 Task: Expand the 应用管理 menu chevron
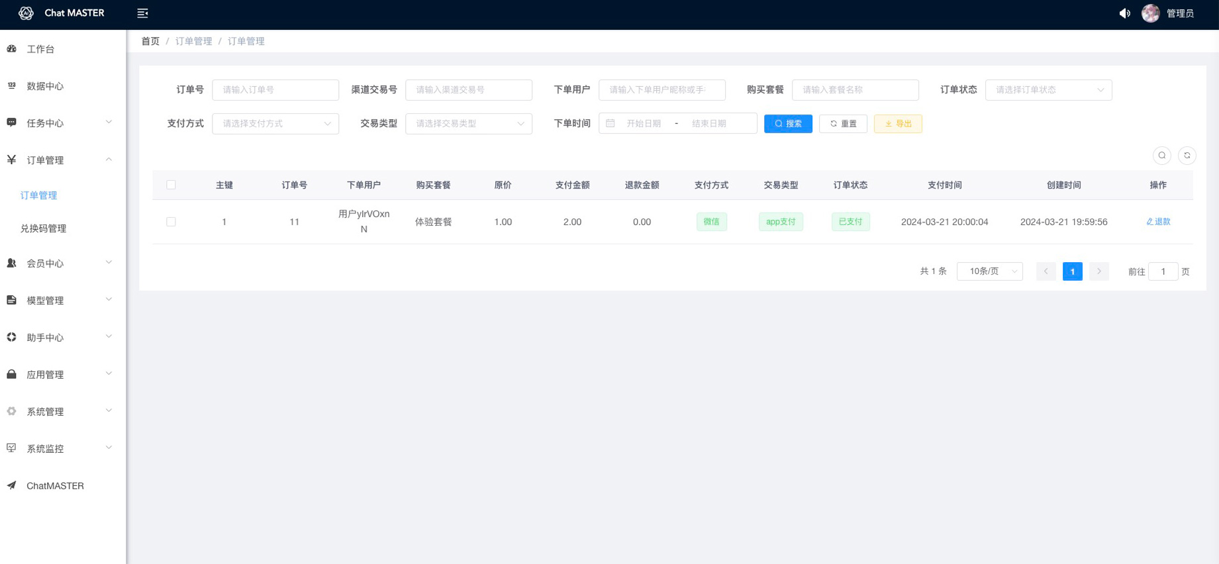(x=109, y=374)
